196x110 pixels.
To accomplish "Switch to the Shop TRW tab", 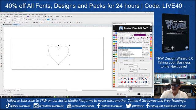I will point(137,33).
